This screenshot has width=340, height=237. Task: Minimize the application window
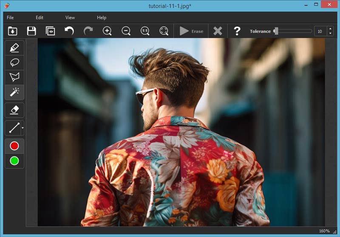[306, 5]
